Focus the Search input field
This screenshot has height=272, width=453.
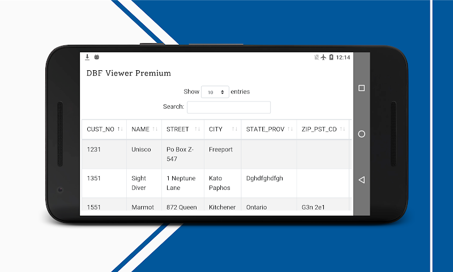point(229,107)
